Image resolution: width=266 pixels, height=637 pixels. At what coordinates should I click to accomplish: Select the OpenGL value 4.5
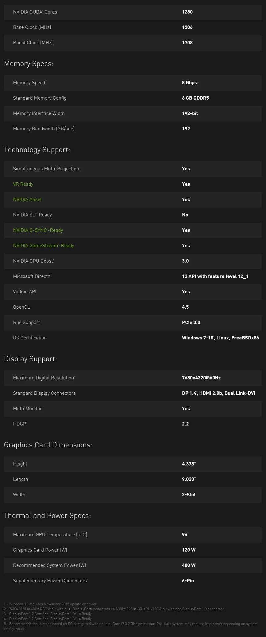185,307
